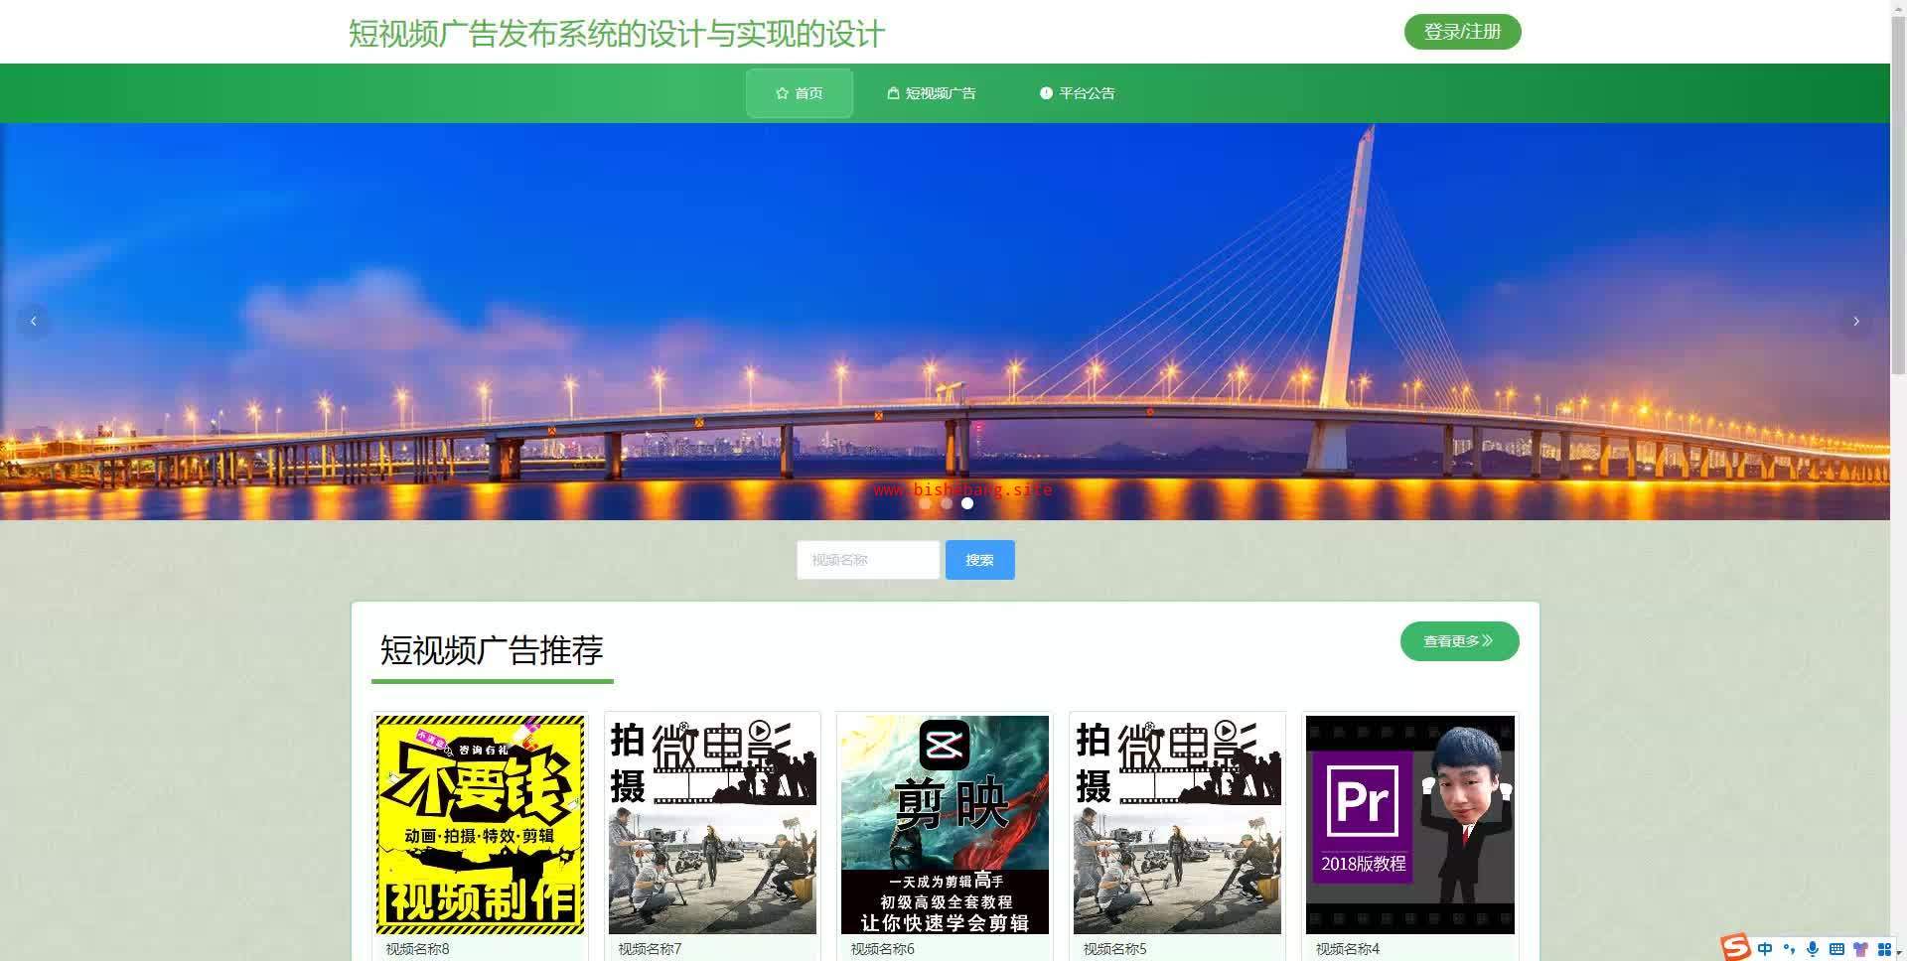
Task: Focus the 视频名称 search input field
Action: click(x=868, y=560)
